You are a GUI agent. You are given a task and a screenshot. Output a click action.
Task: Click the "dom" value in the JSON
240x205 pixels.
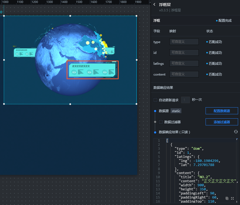tap(196, 149)
